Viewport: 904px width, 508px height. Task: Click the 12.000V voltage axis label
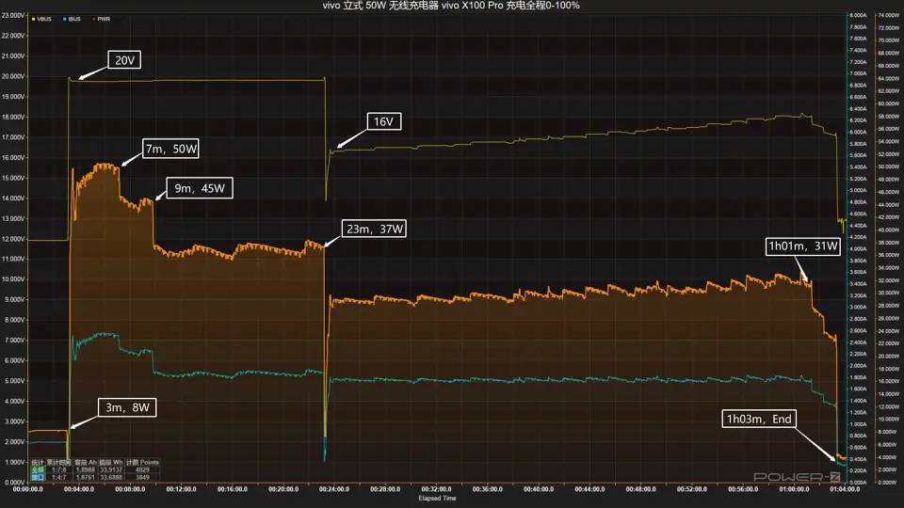pyautogui.click(x=12, y=239)
